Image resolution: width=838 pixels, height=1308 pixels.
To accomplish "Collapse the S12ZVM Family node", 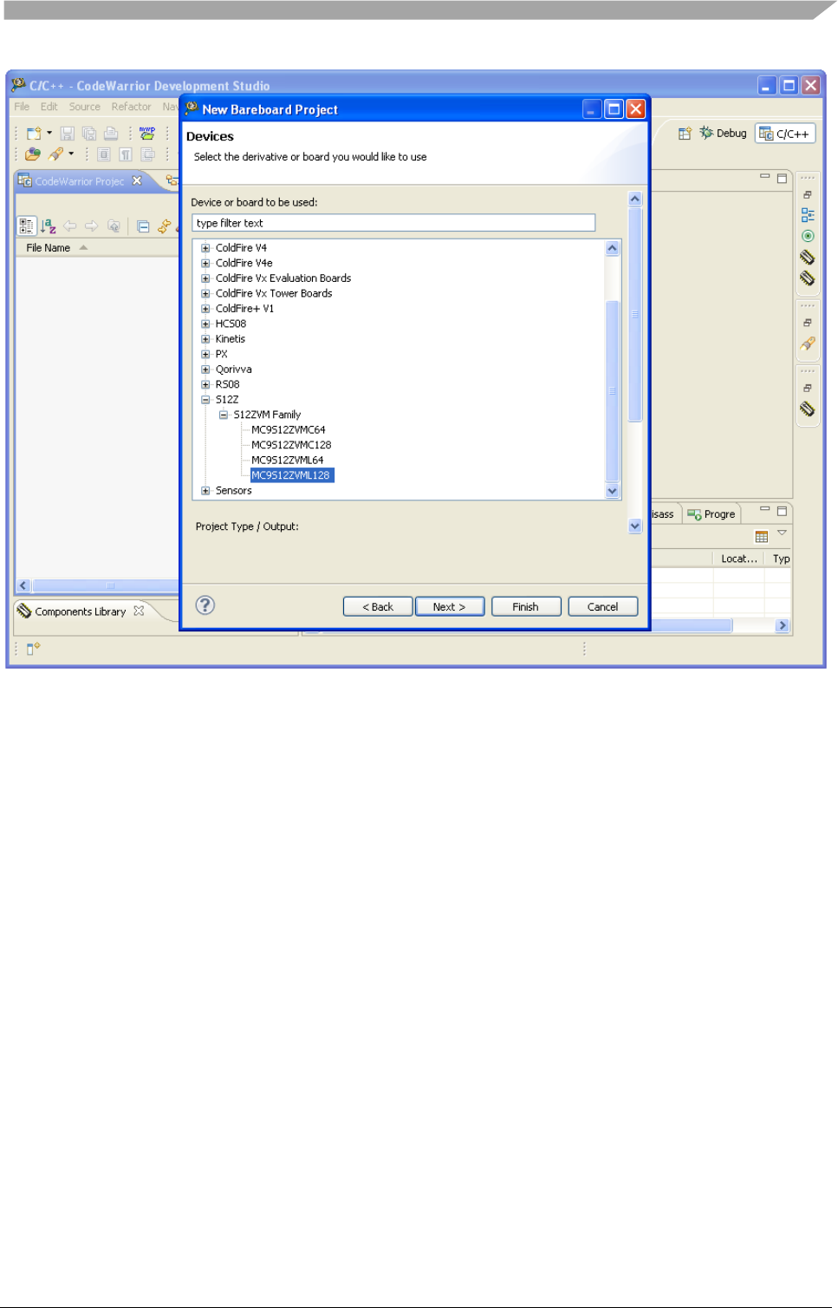I will click(224, 415).
